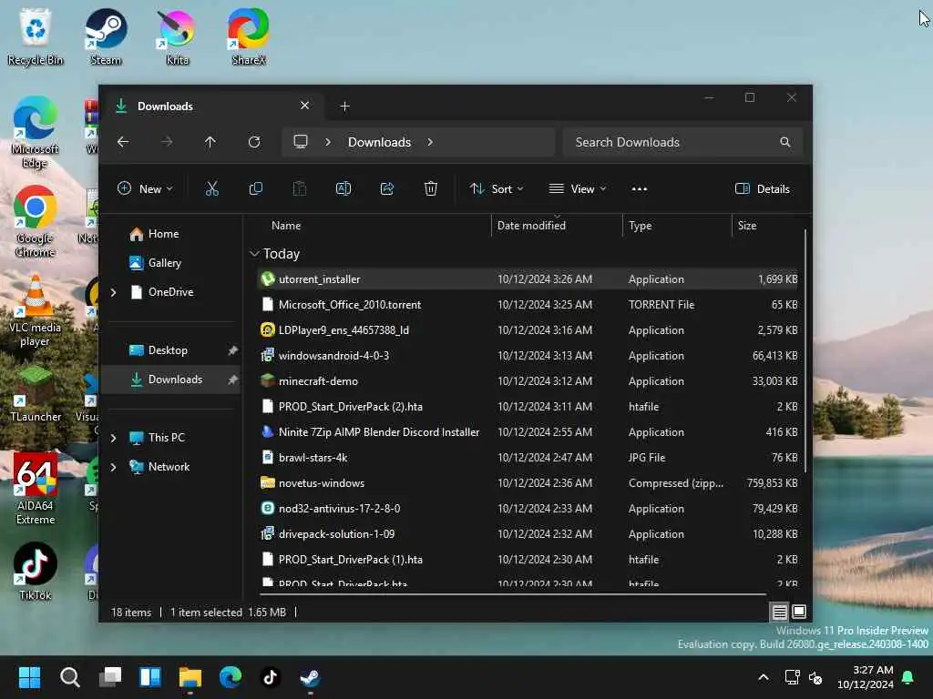
Task: Open Recycle Bin on desktop
Action: tap(36, 36)
